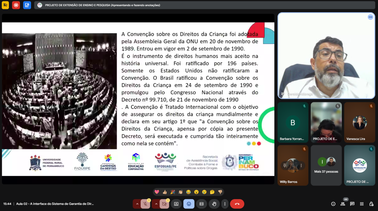Unmute the microphone
The height and width of the screenshot is (211, 378).
[x=145, y=204]
